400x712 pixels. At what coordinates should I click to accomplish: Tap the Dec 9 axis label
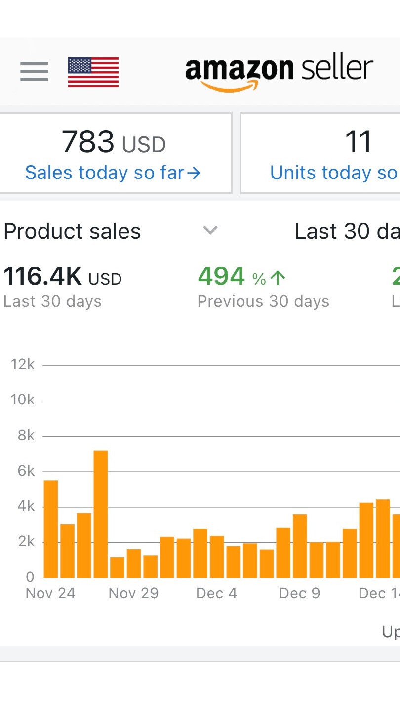click(x=299, y=593)
